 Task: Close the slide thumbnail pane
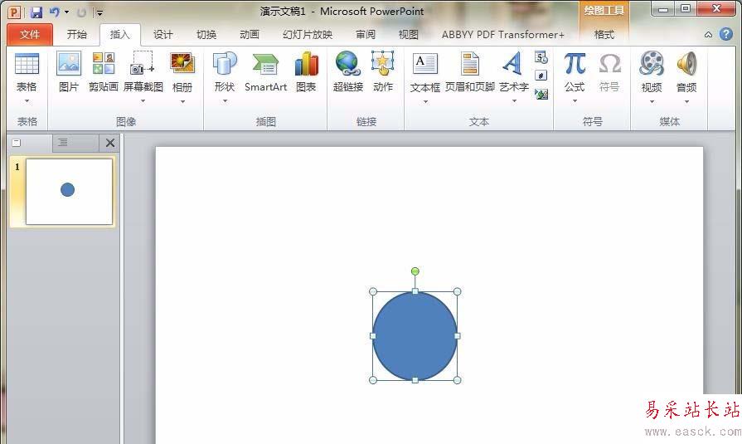[x=109, y=144]
